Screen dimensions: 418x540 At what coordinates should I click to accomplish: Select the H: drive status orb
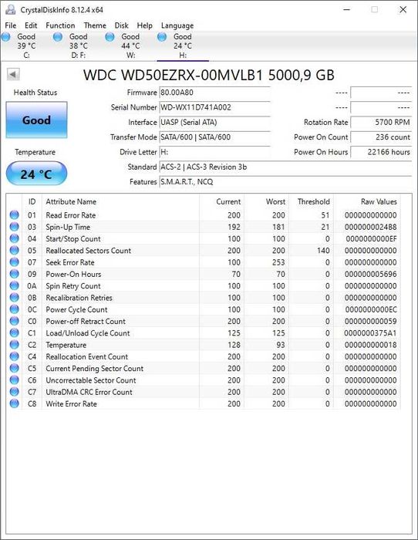pyautogui.click(x=162, y=37)
